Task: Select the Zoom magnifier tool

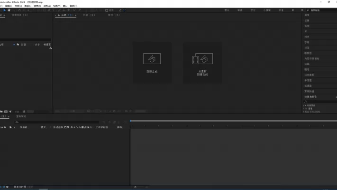Action: [x=14, y=10]
